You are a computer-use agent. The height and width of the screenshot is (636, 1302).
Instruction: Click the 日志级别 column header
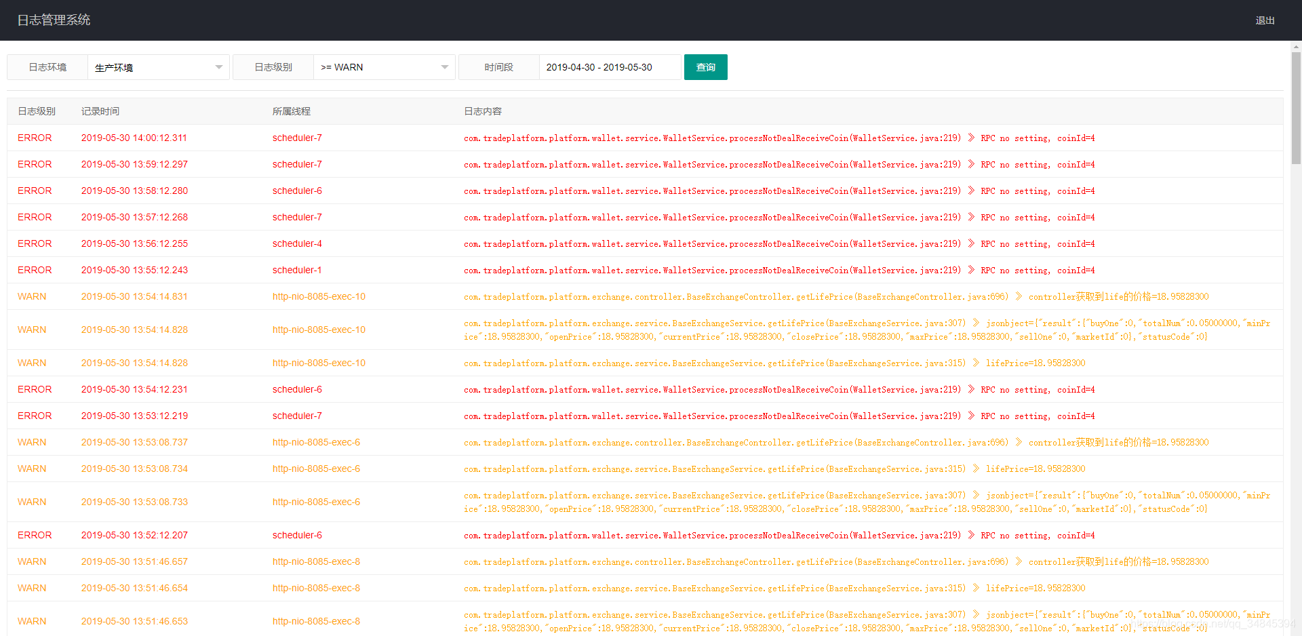[37, 111]
